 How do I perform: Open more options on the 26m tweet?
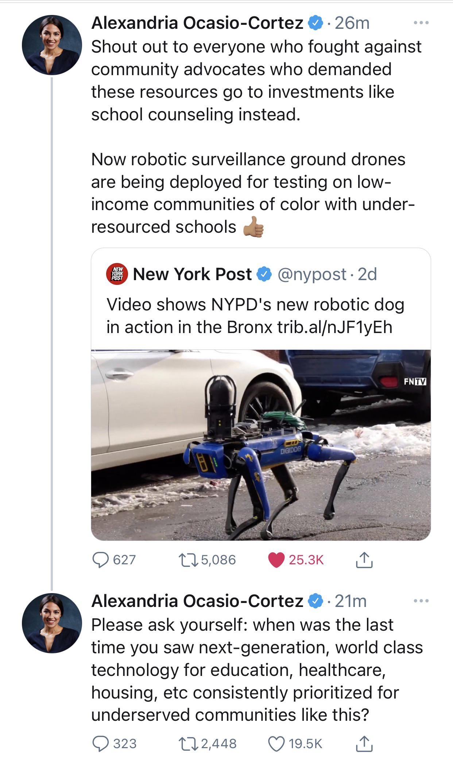[421, 23]
